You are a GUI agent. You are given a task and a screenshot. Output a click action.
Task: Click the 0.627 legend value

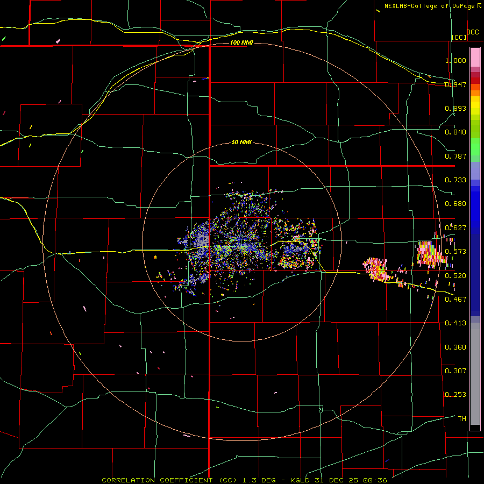click(455, 228)
